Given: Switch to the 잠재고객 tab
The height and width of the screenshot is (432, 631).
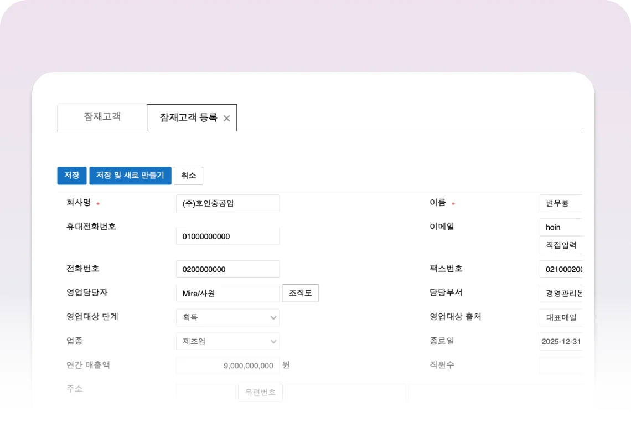Looking at the screenshot, I should [x=102, y=117].
